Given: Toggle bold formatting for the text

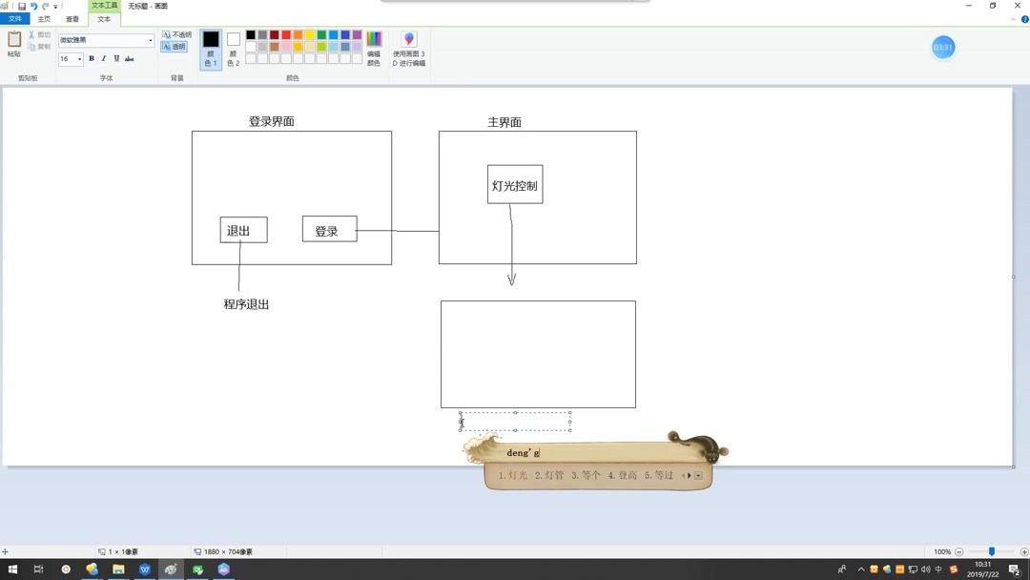Looking at the screenshot, I should (x=91, y=58).
